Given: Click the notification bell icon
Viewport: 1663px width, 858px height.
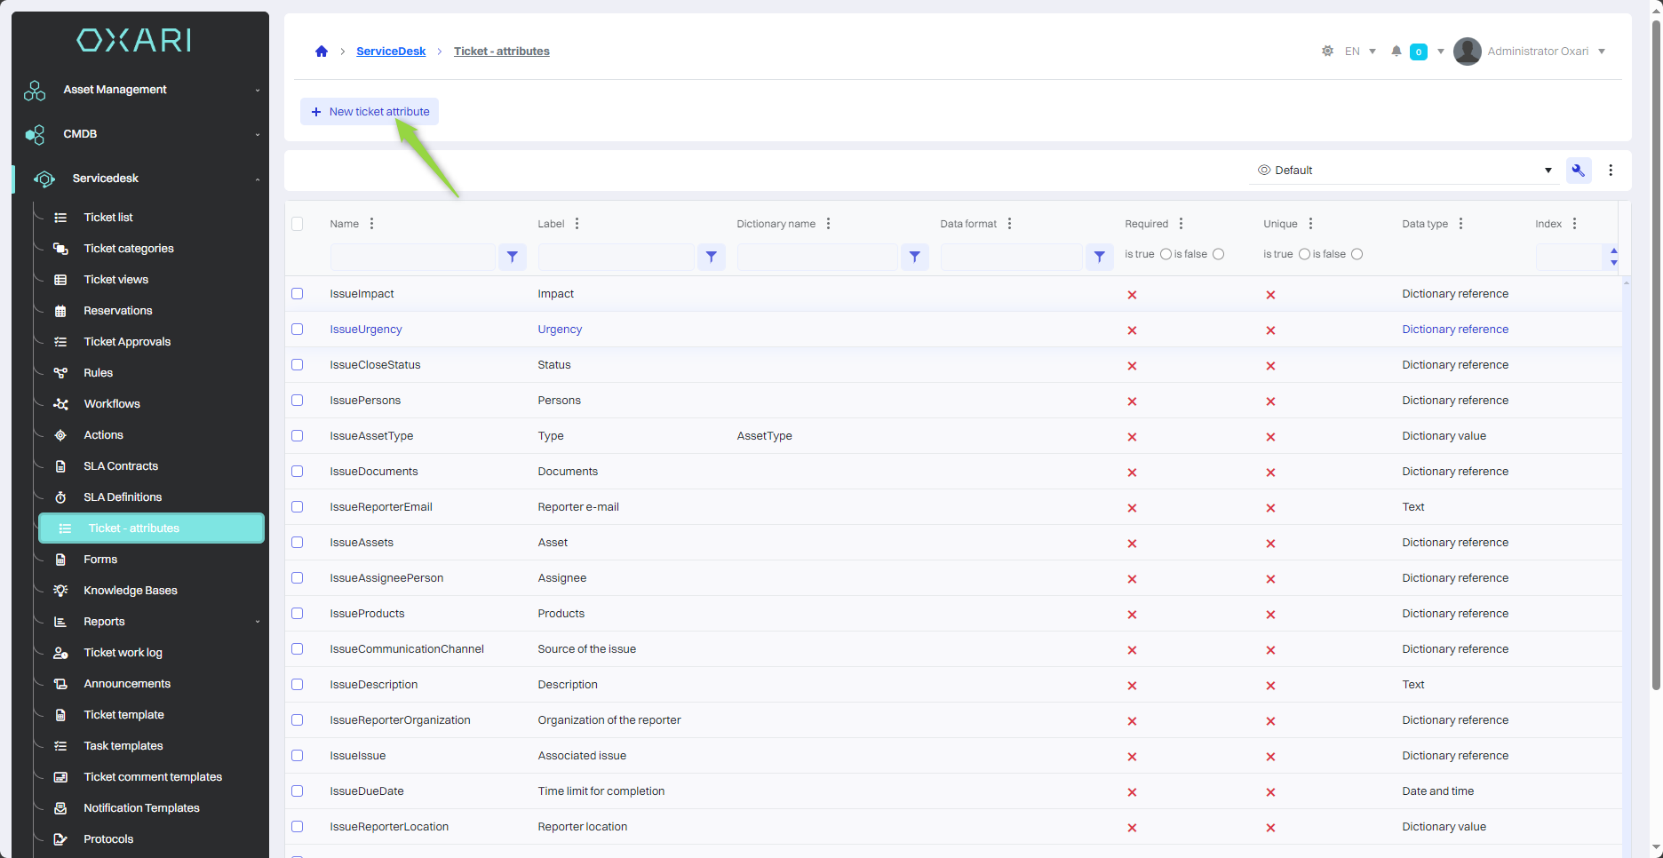Looking at the screenshot, I should click(x=1396, y=52).
